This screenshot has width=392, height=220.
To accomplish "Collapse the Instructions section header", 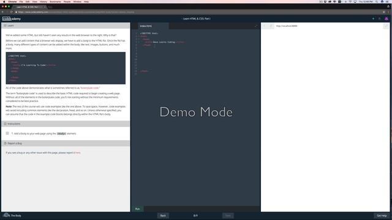I will 66,123.
